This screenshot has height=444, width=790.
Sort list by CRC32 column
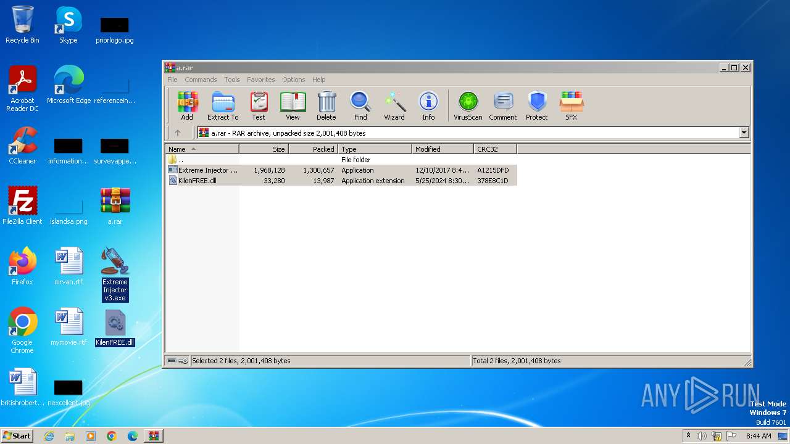[x=495, y=149]
